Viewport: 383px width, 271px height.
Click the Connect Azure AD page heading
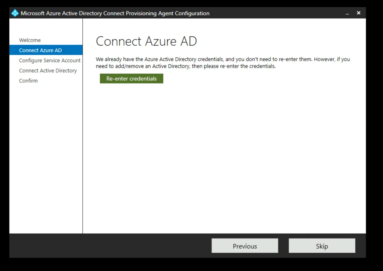146,42
